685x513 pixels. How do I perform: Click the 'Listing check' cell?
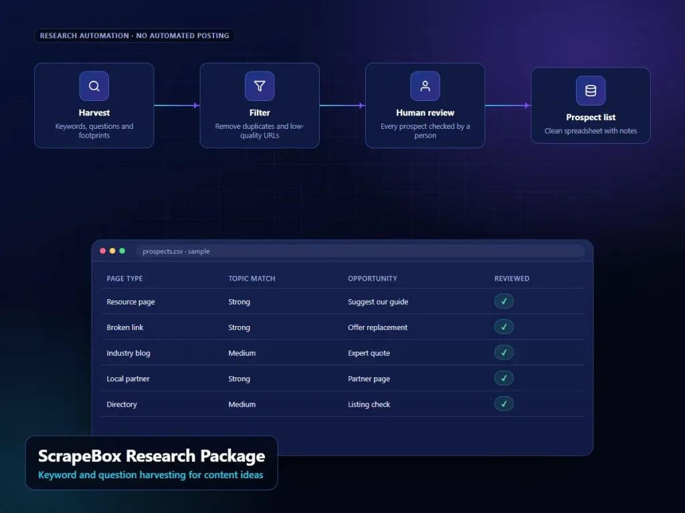[x=369, y=404]
